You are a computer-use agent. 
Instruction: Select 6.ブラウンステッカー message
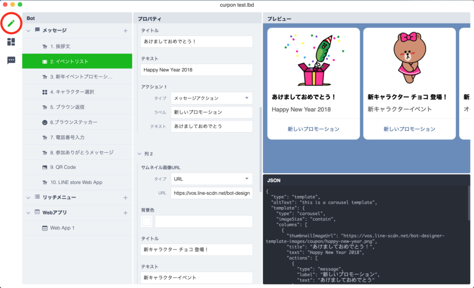coord(77,122)
